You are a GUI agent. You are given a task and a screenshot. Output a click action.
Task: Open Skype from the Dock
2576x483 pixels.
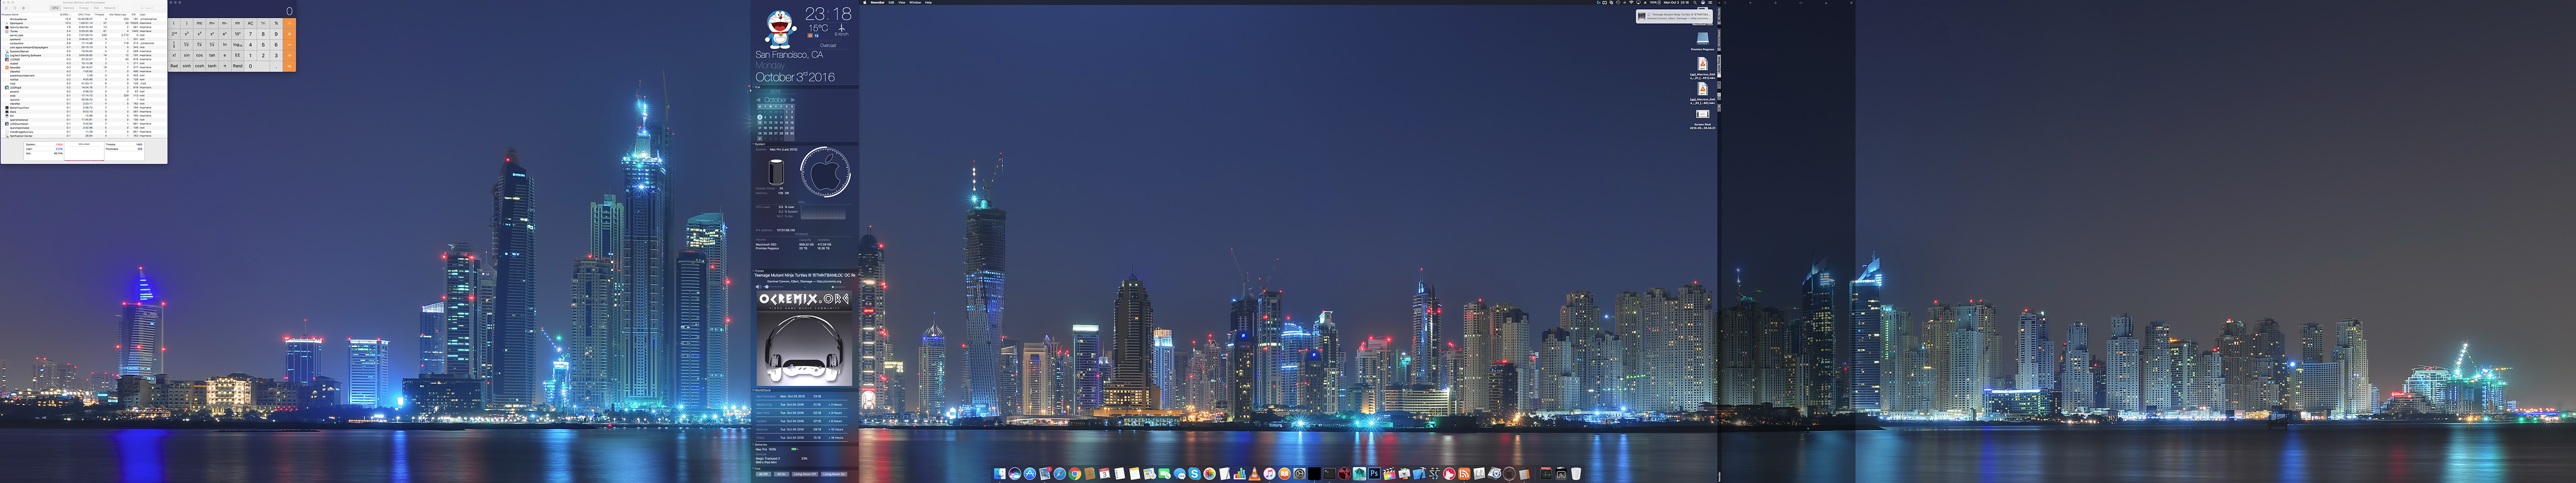pyautogui.click(x=1195, y=474)
